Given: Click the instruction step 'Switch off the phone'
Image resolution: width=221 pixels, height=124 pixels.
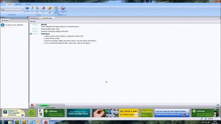Looking at the screenshot, I should click(x=52, y=38).
